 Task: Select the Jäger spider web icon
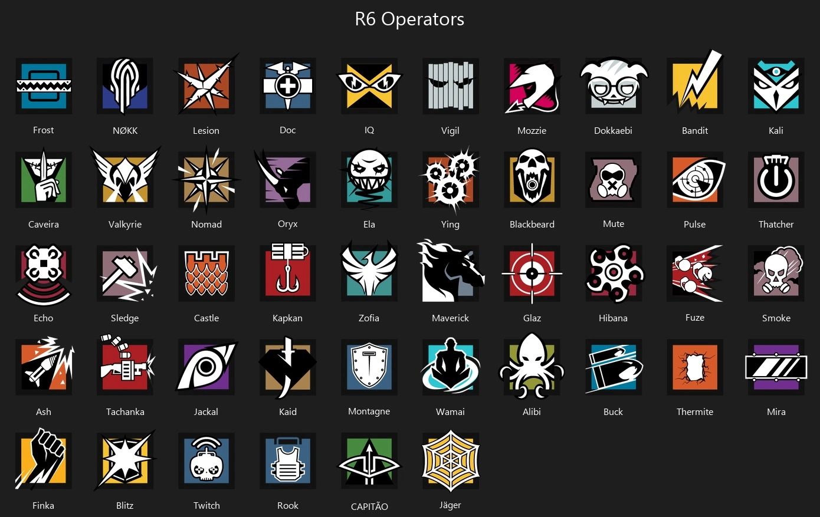pyautogui.click(x=451, y=460)
